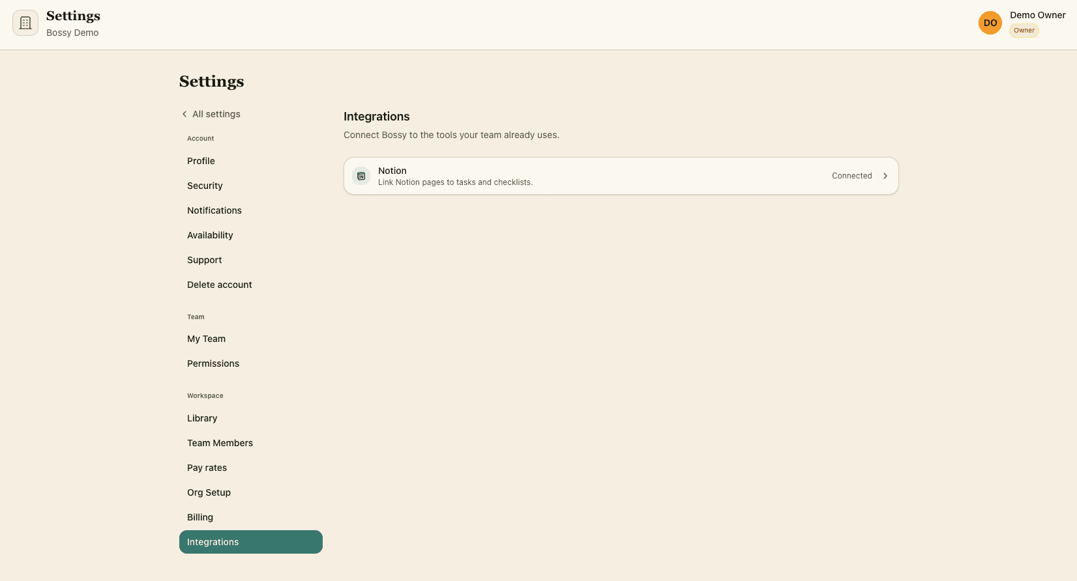This screenshot has width=1077, height=581.
Task: Open the Delete account page
Action: tap(251, 285)
